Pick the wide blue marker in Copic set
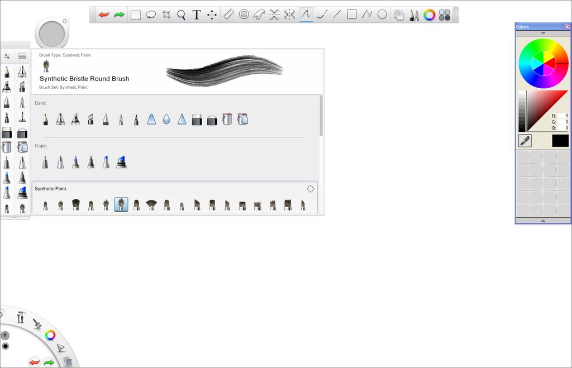Image resolution: width=572 pixels, height=368 pixels. coord(121,162)
